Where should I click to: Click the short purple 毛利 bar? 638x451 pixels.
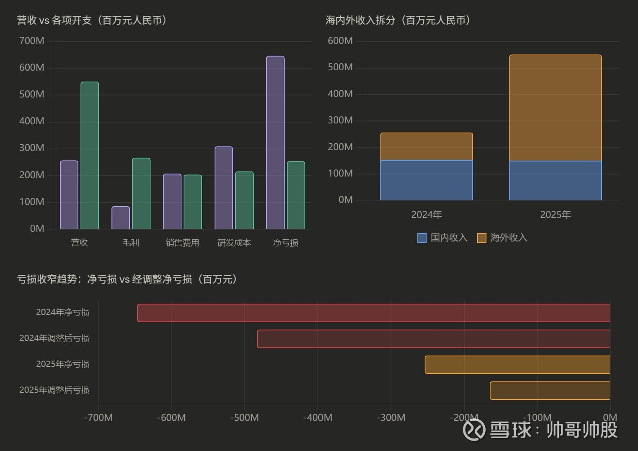point(121,218)
